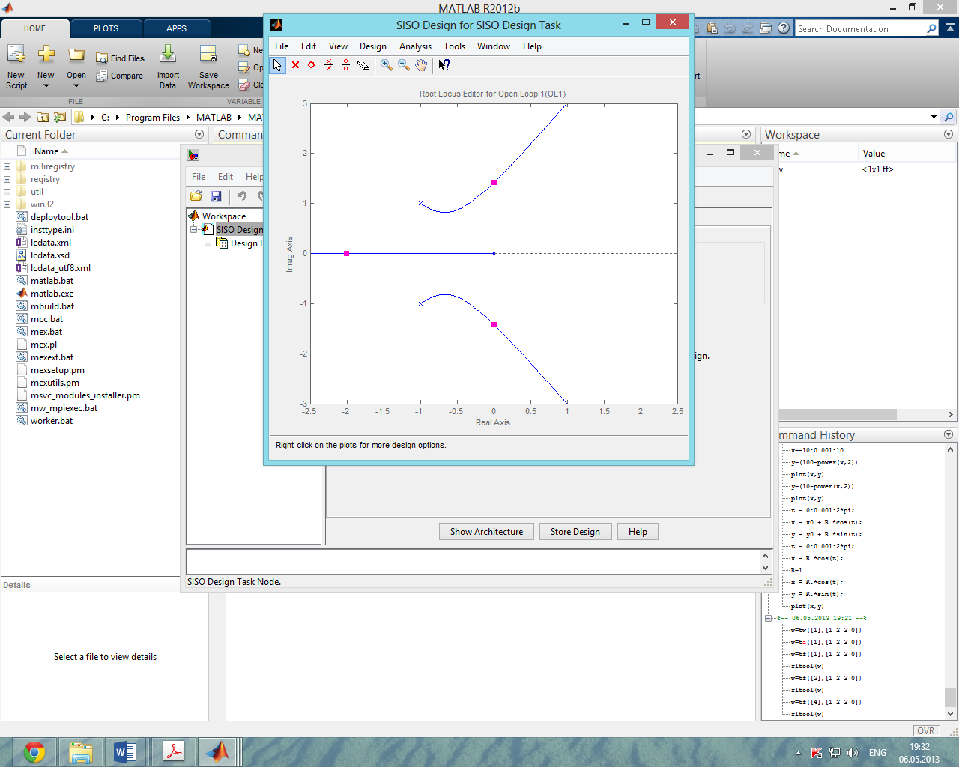This screenshot has width=959, height=767.
Task: Click the Store Design button
Action: pos(575,532)
